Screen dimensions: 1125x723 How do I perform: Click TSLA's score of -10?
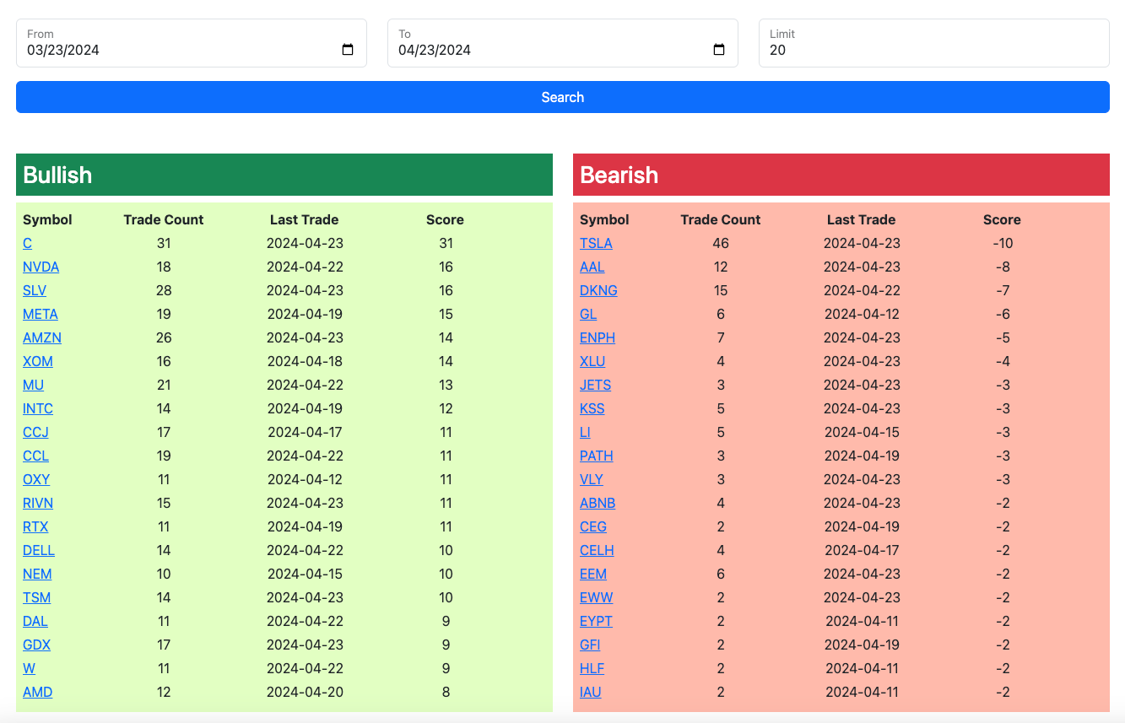coord(1003,243)
